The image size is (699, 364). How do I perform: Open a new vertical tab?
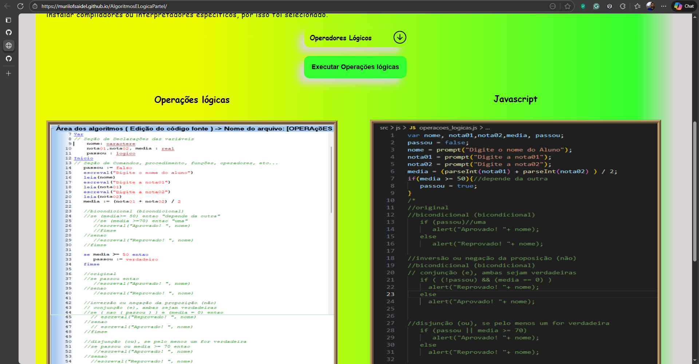[9, 73]
